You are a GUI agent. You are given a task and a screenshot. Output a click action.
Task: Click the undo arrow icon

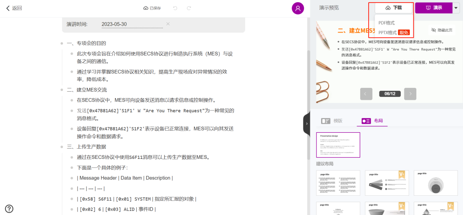pyautogui.click(x=175, y=8)
